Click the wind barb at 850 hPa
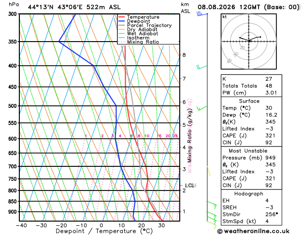The height and width of the screenshot is (235, 304). point(211,205)
